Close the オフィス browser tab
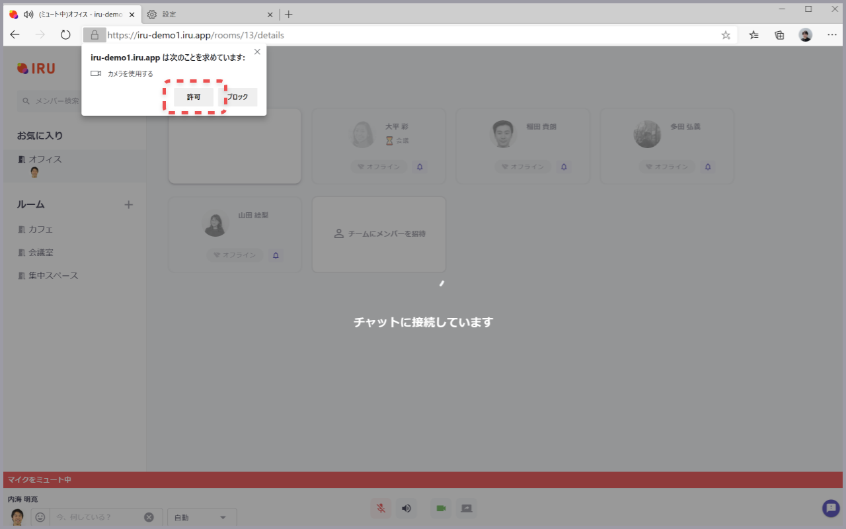846x529 pixels. 132,15
